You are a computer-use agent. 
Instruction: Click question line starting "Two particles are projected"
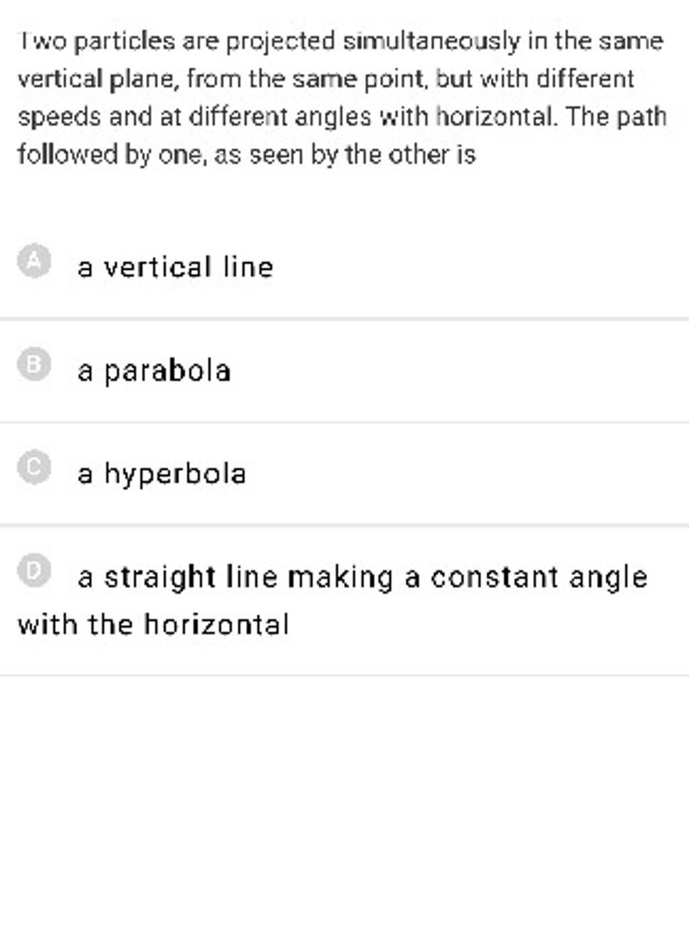340,42
